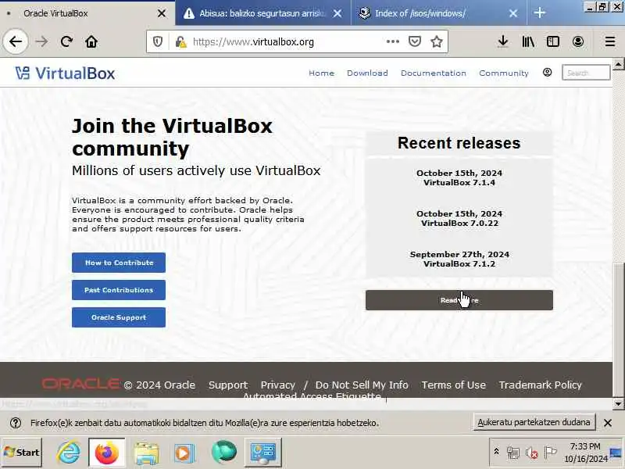Click the taskbar clock showing 7:33 PM
The width and height of the screenshot is (625, 469).
(x=585, y=453)
